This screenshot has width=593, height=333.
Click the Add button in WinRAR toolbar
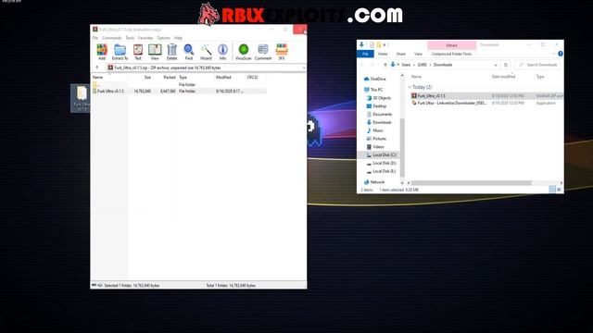click(x=102, y=52)
